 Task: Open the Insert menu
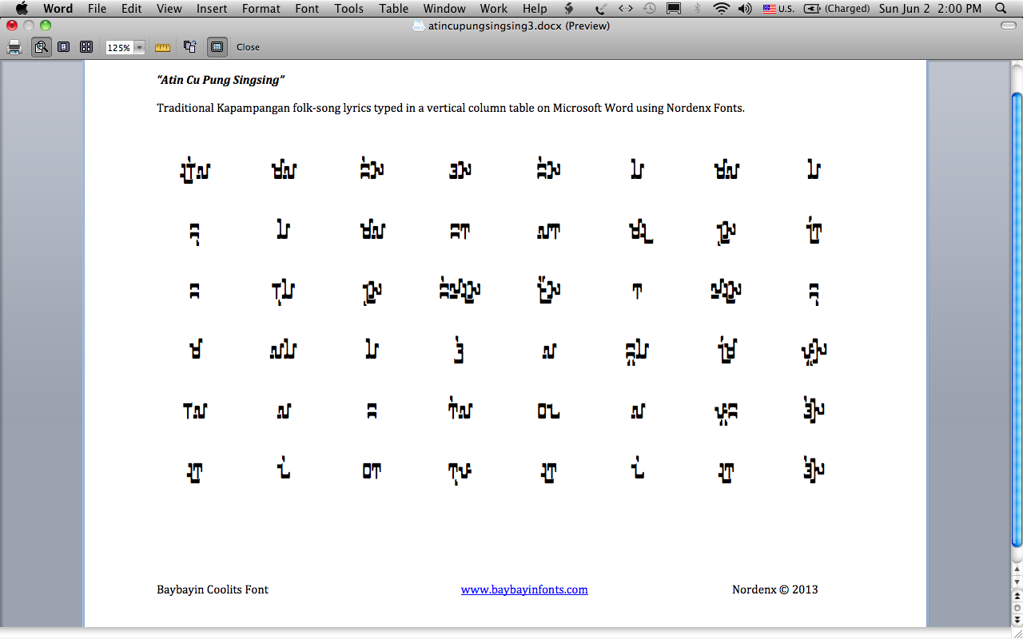[212, 9]
